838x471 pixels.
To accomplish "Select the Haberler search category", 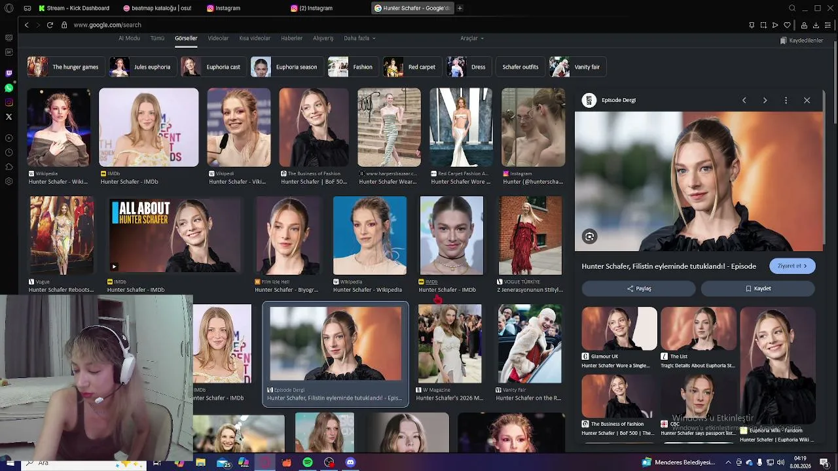I will click(x=291, y=39).
